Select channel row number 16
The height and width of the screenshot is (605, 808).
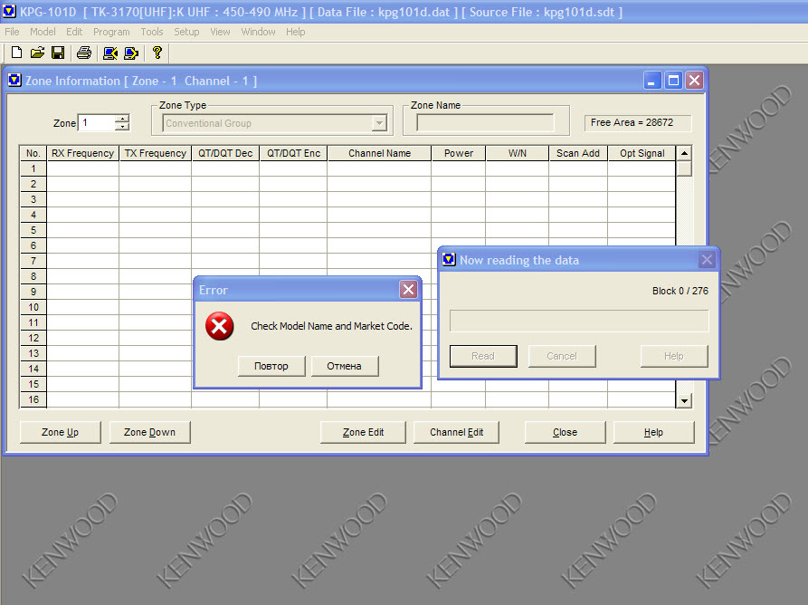pos(33,399)
